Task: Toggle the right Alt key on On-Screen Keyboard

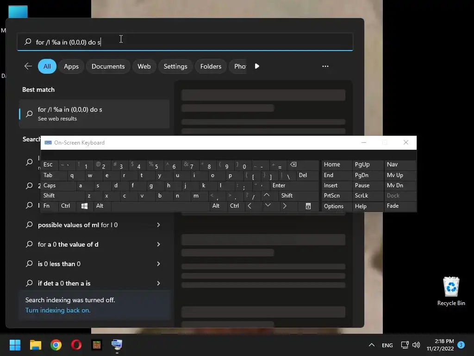Action: point(218,206)
